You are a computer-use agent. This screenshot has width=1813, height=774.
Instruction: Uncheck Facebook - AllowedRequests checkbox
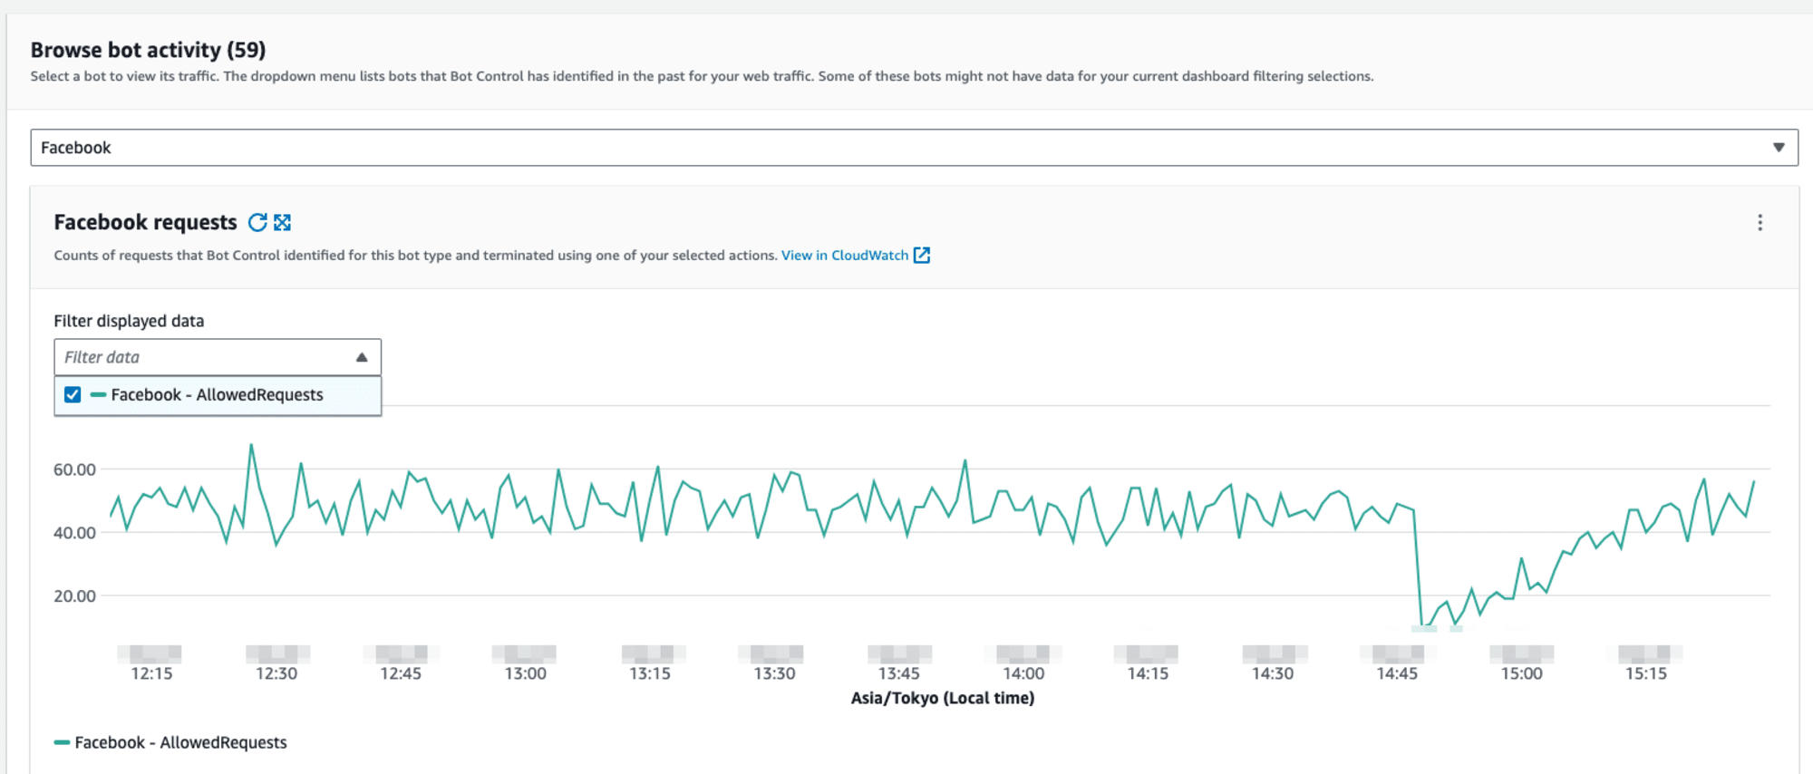coord(73,395)
